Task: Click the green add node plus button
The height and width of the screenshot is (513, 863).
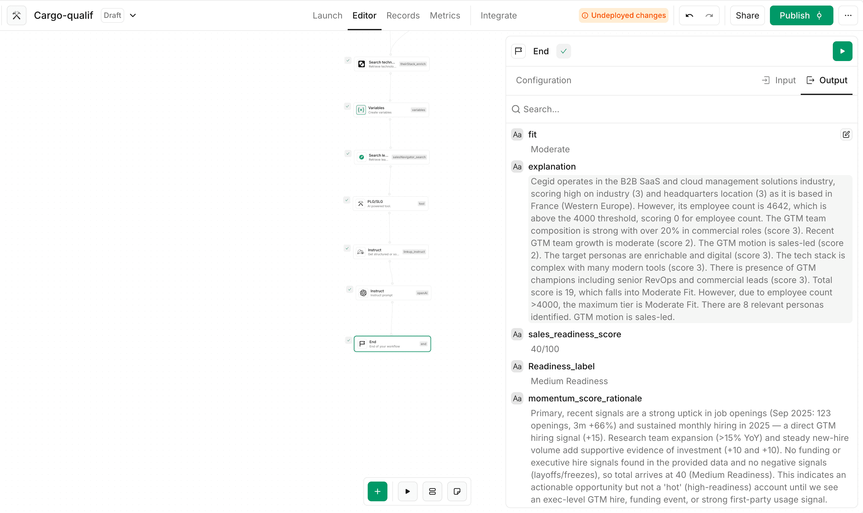Action: [377, 491]
